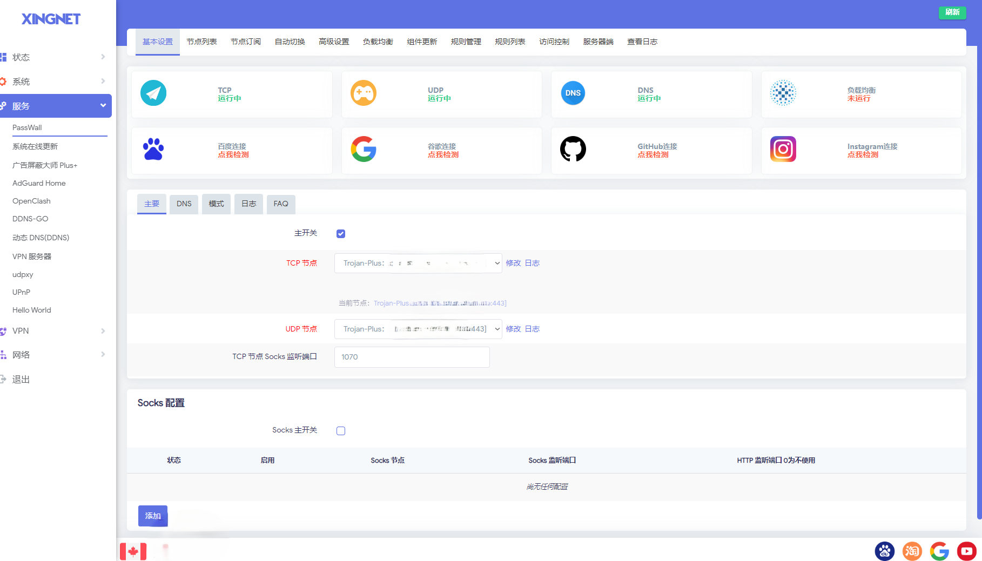This screenshot has width=982, height=561.
Task: Switch to the 节点订阅 tab
Action: tap(246, 42)
